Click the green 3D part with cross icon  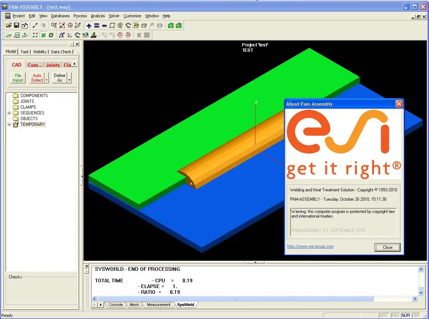[x=179, y=26]
